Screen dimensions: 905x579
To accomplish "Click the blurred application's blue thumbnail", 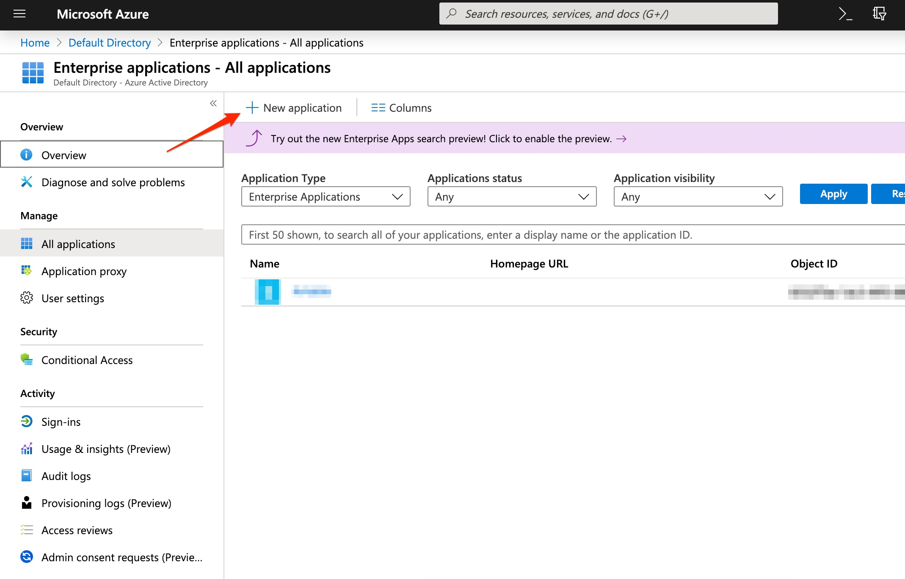I will pos(268,292).
